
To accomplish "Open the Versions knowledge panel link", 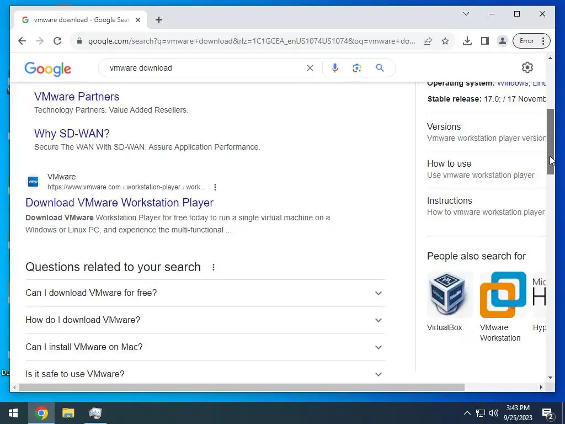I will click(444, 127).
